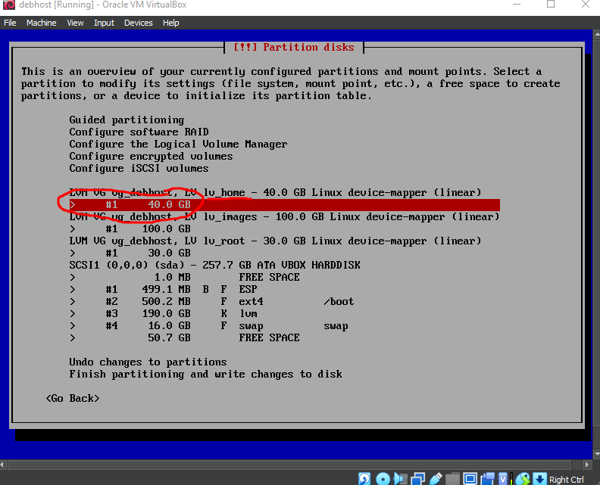Choose Finish partitioning and write changes
The image size is (600, 485).
[205, 374]
